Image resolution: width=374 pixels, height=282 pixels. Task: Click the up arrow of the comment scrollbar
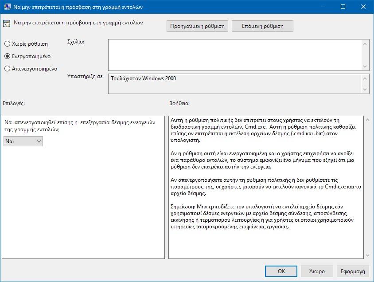tap(365, 44)
